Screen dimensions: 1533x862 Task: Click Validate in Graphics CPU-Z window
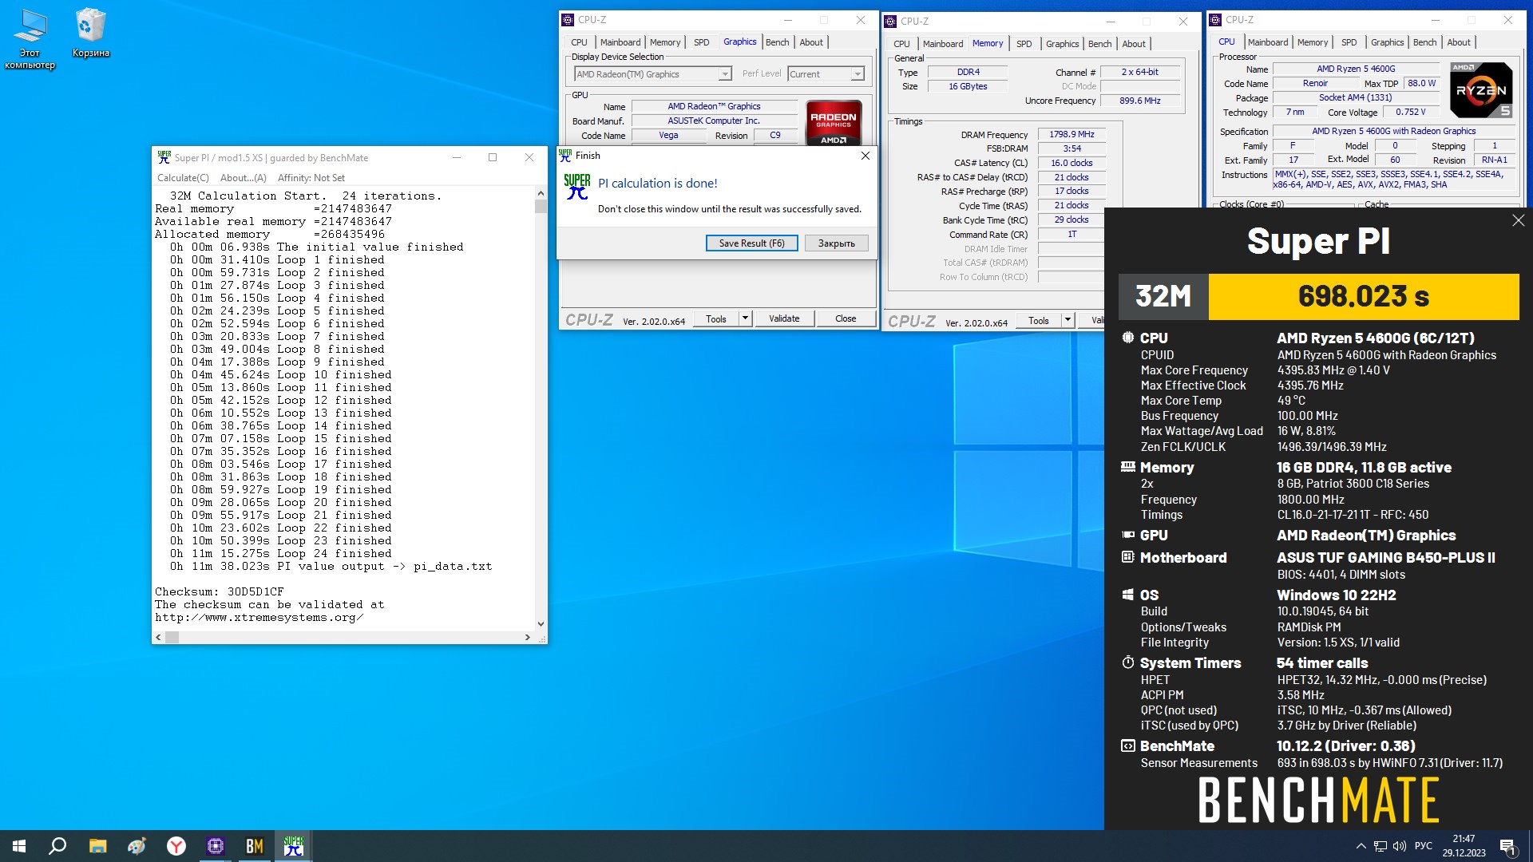784,318
